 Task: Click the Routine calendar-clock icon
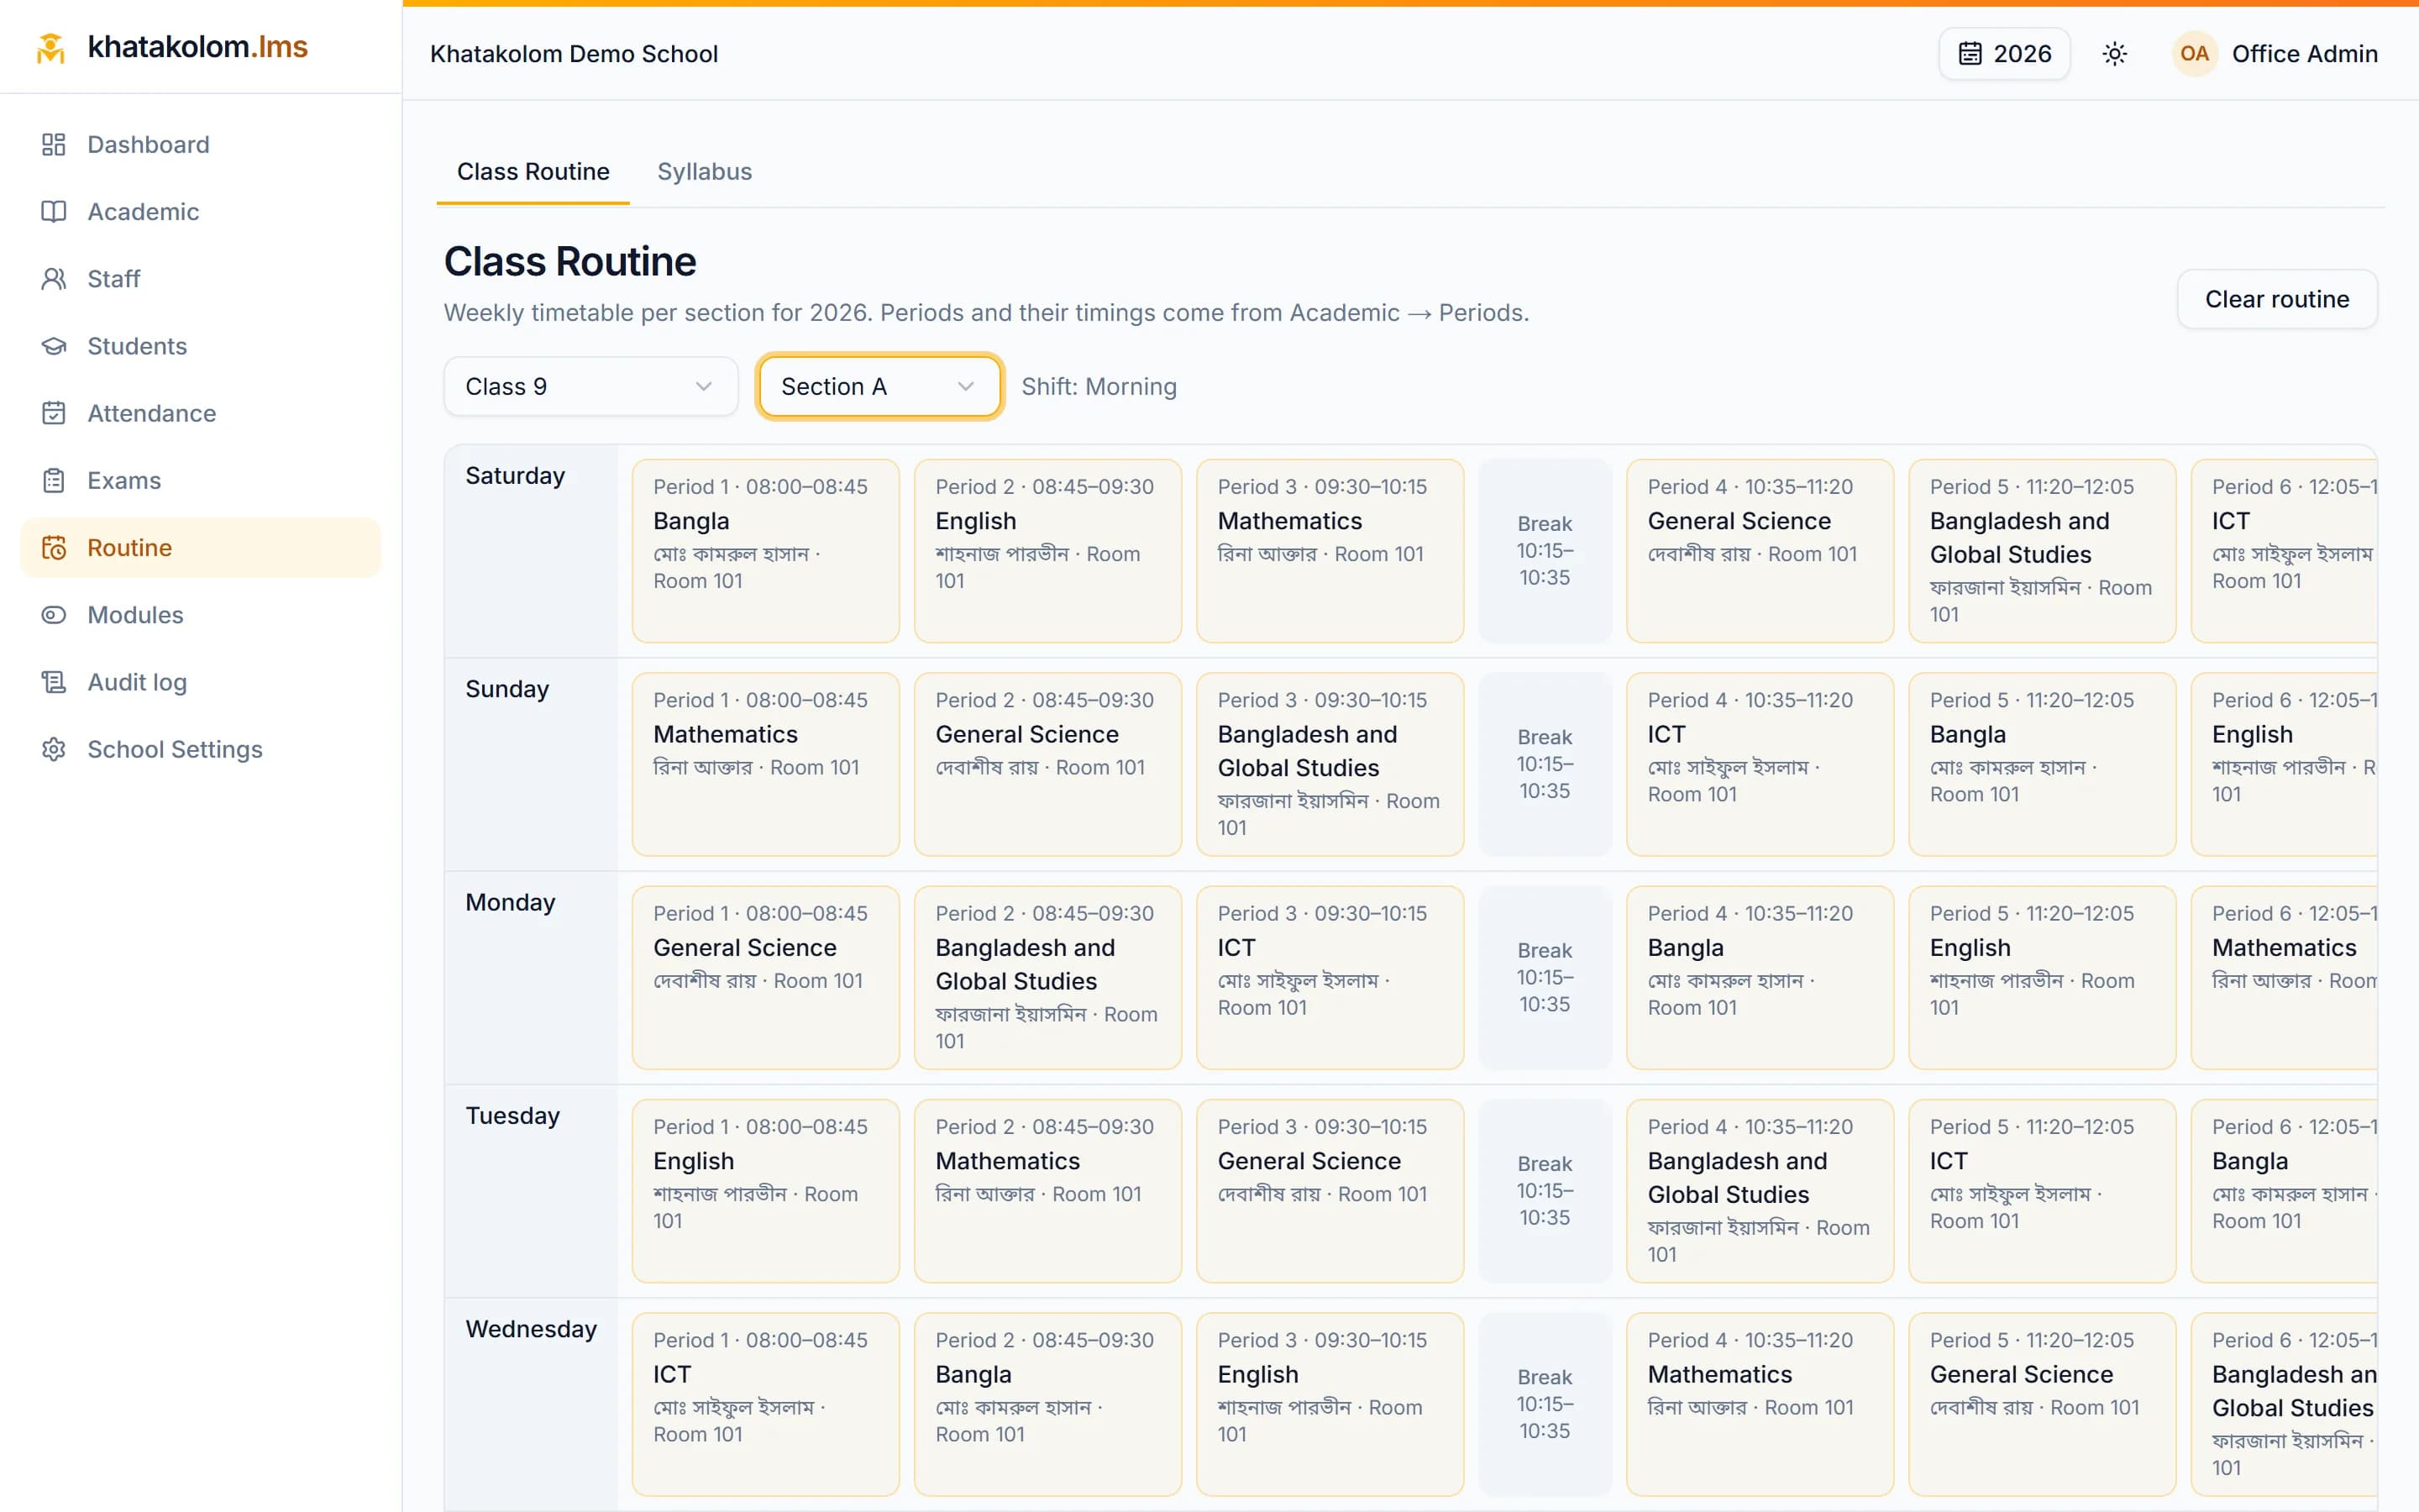click(x=53, y=548)
